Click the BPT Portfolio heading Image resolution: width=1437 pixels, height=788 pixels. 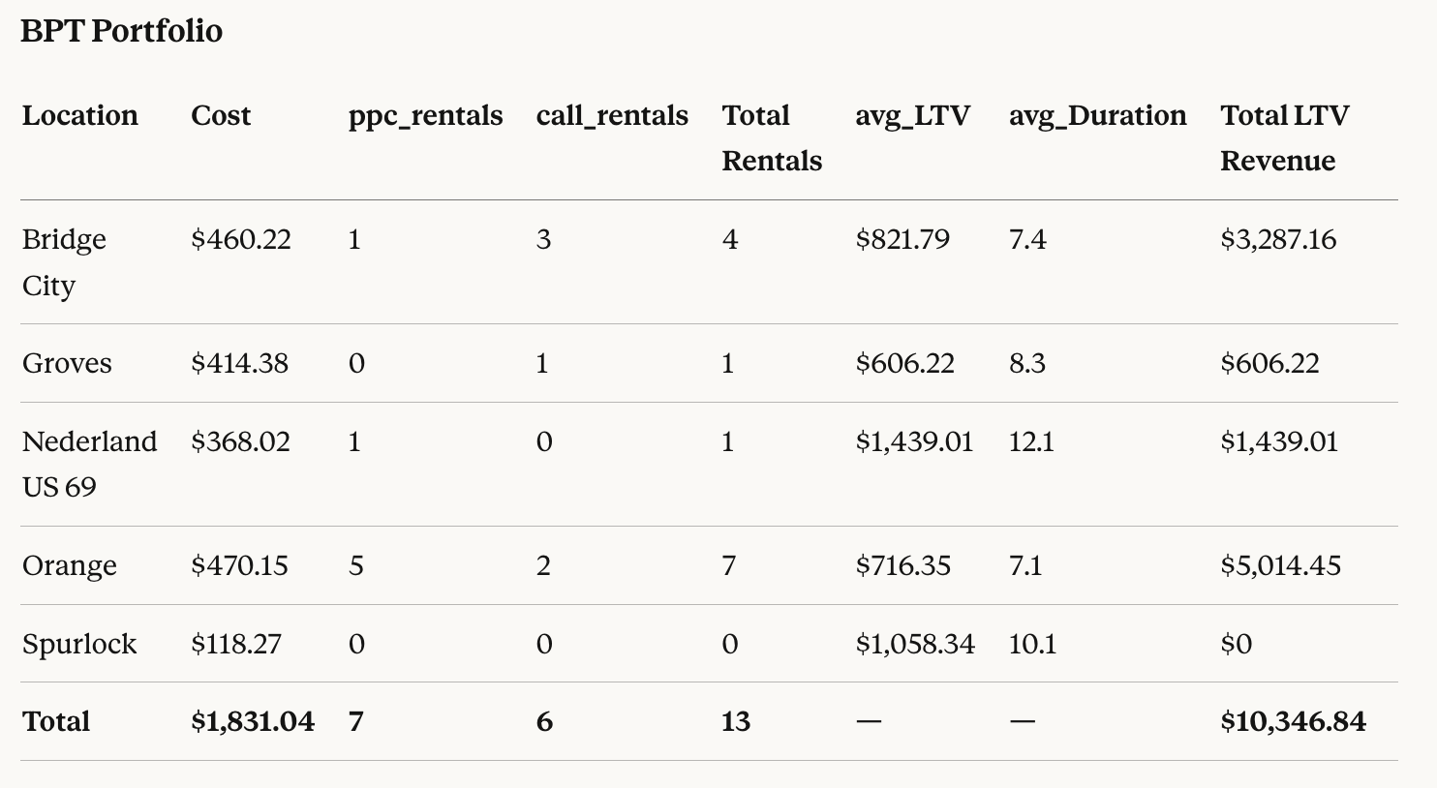click(121, 31)
